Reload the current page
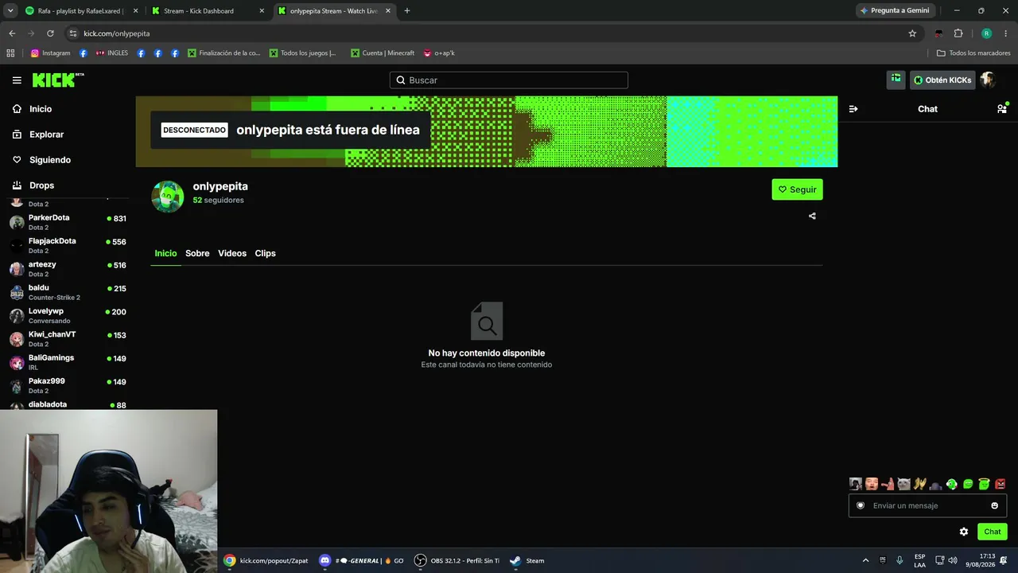The image size is (1018, 573). pos(50,33)
